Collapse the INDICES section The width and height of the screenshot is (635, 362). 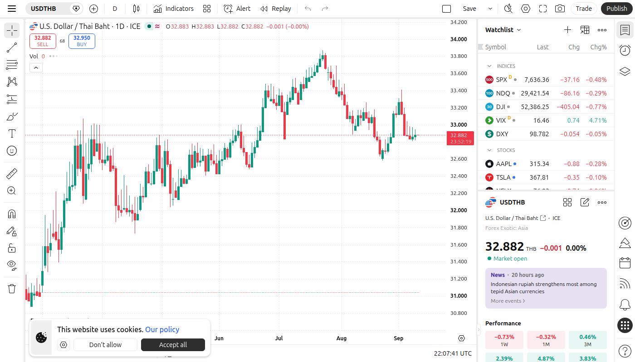pos(489,66)
